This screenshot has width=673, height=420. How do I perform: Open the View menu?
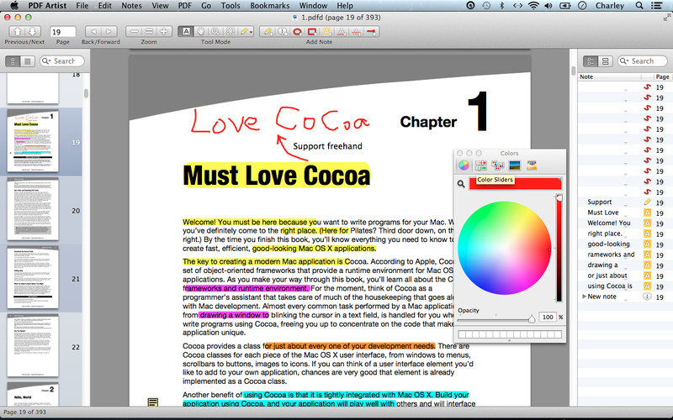pyautogui.click(x=160, y=6)
